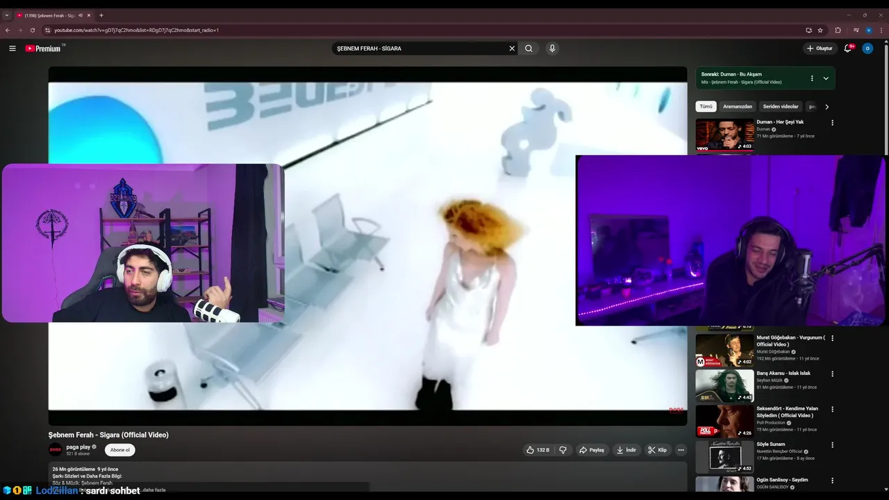Open notifications bell

[848, 49]
